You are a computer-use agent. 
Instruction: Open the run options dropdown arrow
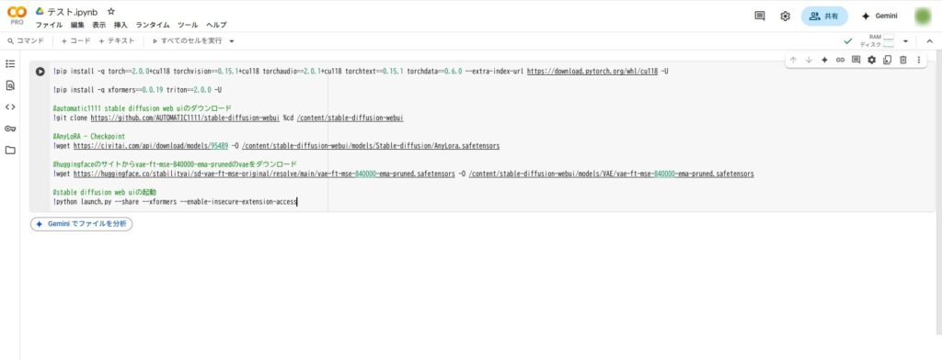tap(232, 41)
